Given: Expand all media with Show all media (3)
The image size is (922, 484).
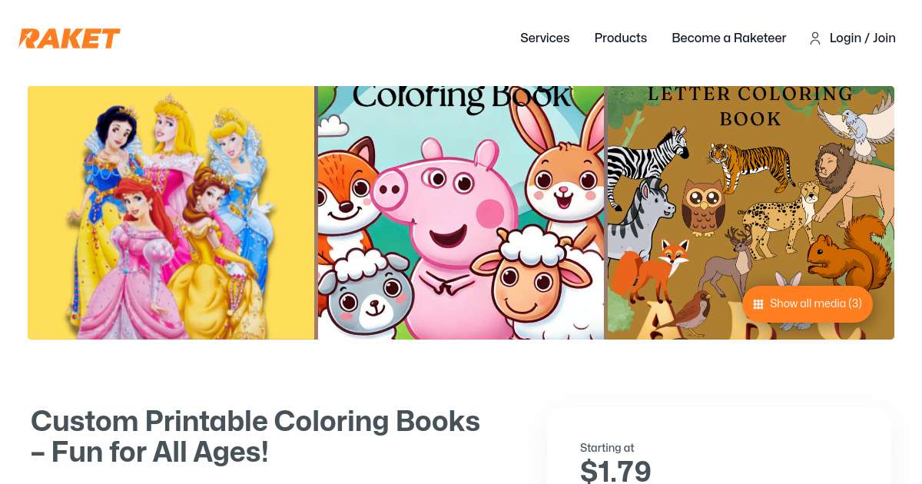Looking at the screenshot, I should (x=808, y=303).
